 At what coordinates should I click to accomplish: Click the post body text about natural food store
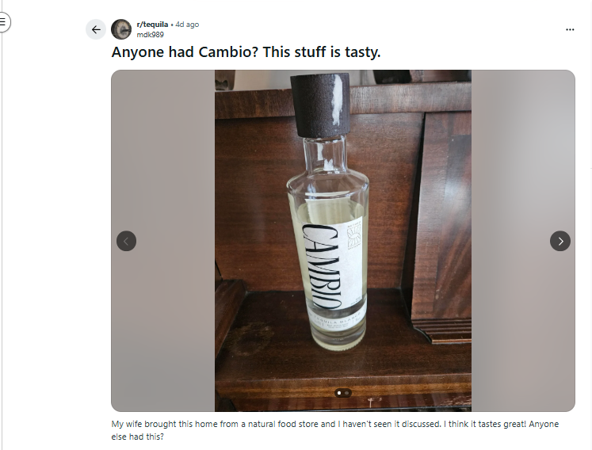[x=335, y=430]
